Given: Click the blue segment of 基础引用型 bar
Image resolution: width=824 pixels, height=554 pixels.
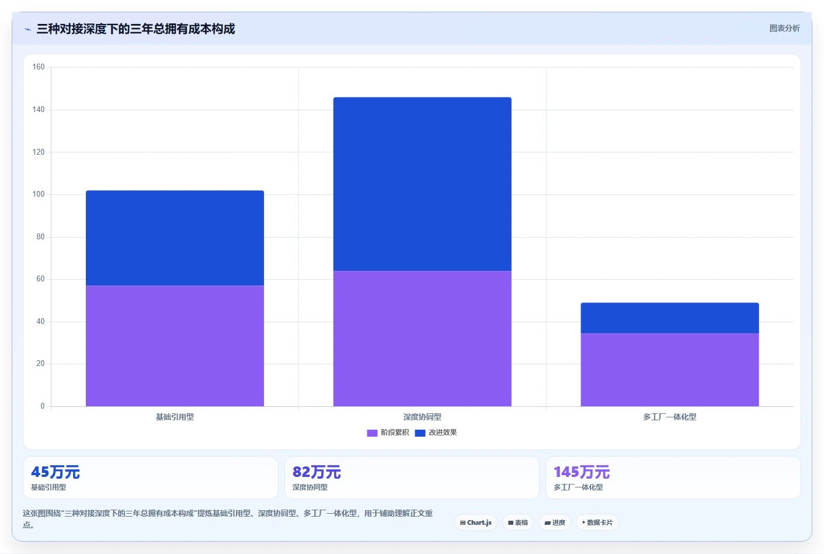Looking at the screenshot, I should pyautogui.click(x=175, y=238).
